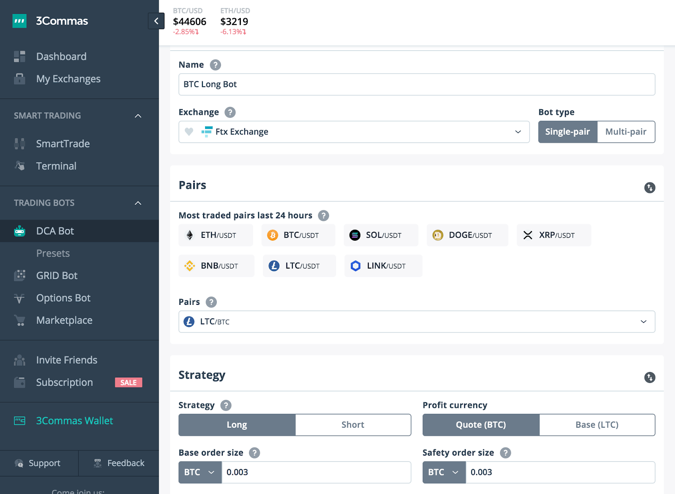This screenshot has width=675, height=494.
Task: Show help for most traded pairs
Action: (x=324, y=216)
